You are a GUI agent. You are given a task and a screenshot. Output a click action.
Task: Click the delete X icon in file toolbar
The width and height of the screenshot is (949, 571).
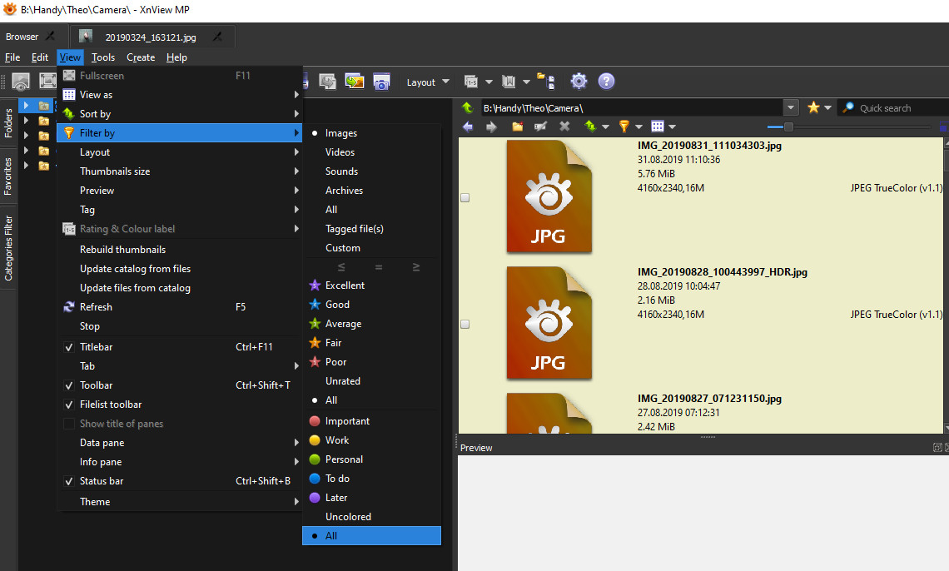[x=564, y=127]
